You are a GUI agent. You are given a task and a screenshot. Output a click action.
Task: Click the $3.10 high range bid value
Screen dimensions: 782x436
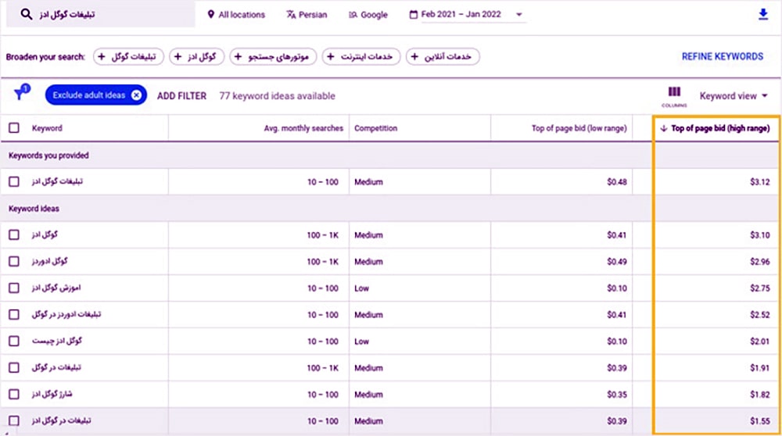[x=759, y=235]
